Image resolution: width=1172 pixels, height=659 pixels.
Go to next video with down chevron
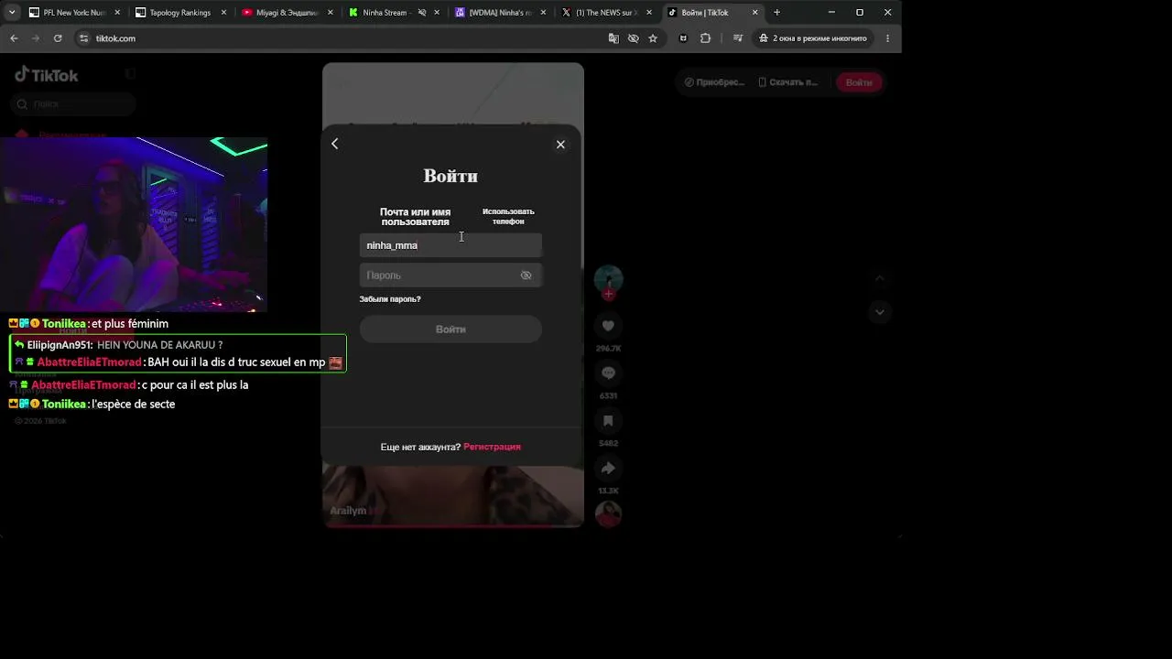point(879,312)
